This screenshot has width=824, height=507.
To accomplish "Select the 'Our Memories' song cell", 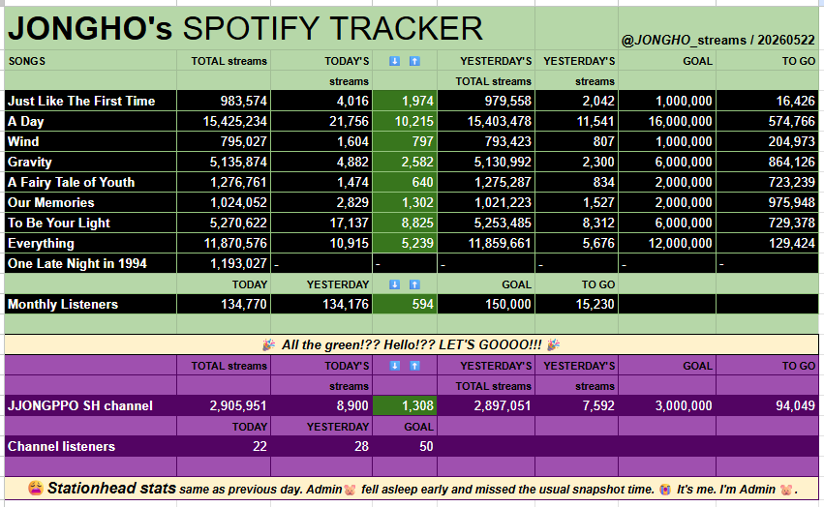I will [90, 202].
